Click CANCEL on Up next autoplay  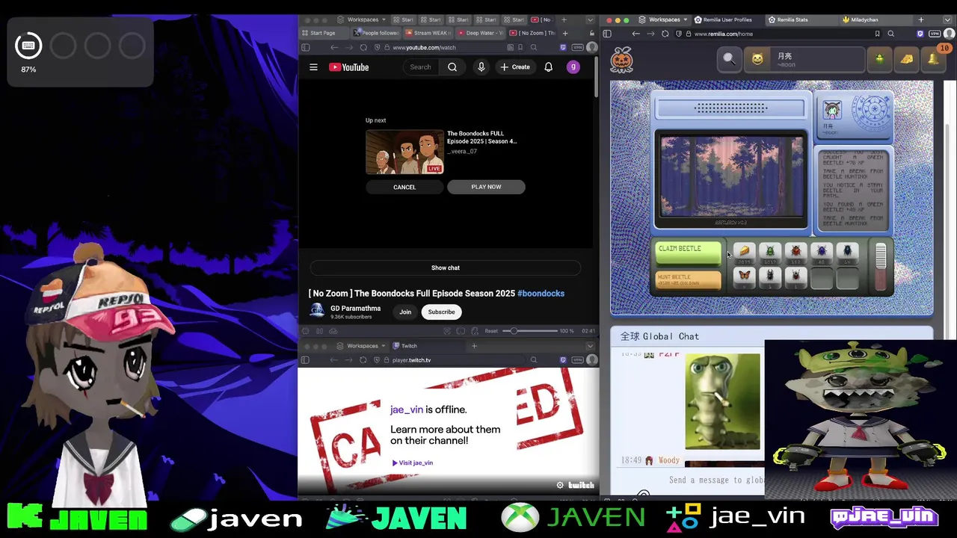tap(404, 187)
